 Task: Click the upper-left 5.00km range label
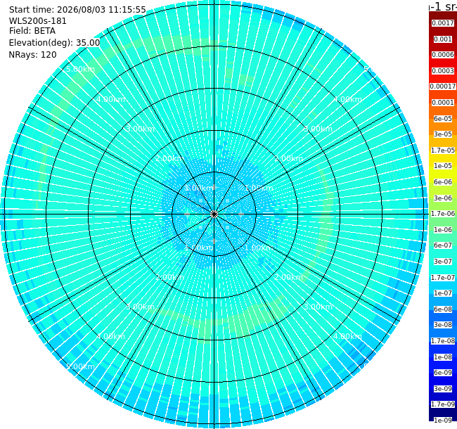pyautogui.click(x=80, y=69)
